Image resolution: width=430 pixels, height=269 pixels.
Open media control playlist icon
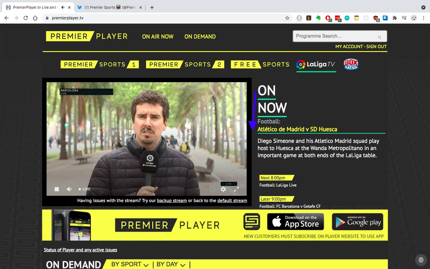pos(404,18)
